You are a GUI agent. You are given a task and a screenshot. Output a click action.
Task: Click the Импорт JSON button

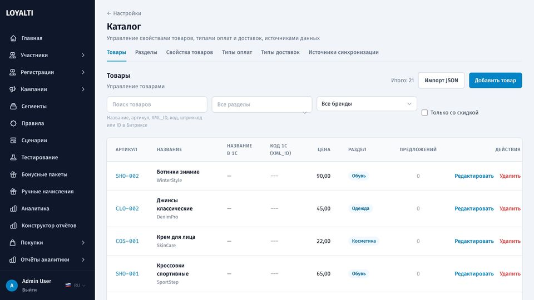click(441, 80)
